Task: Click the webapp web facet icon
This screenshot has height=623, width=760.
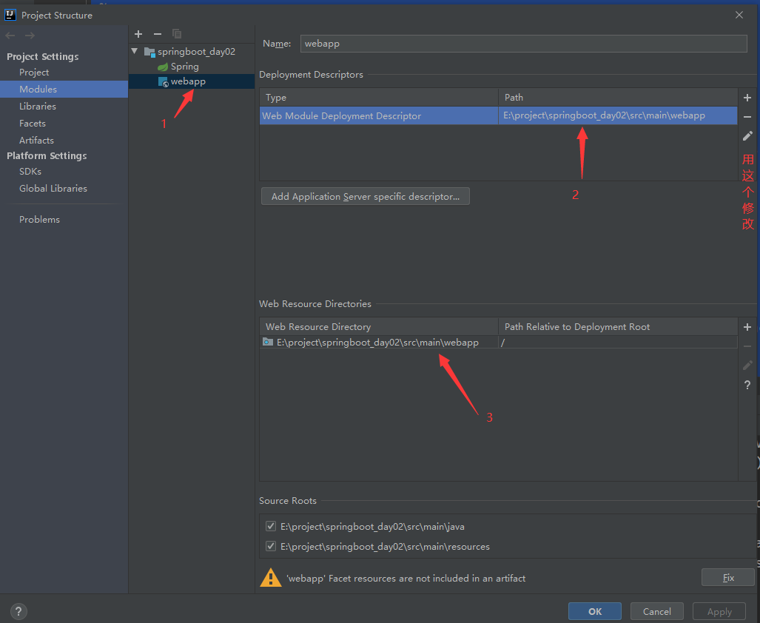Action: click(x=164, y=82)
